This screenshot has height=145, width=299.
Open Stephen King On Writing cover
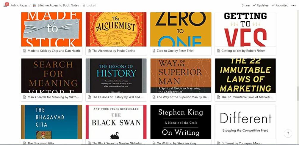181,122
